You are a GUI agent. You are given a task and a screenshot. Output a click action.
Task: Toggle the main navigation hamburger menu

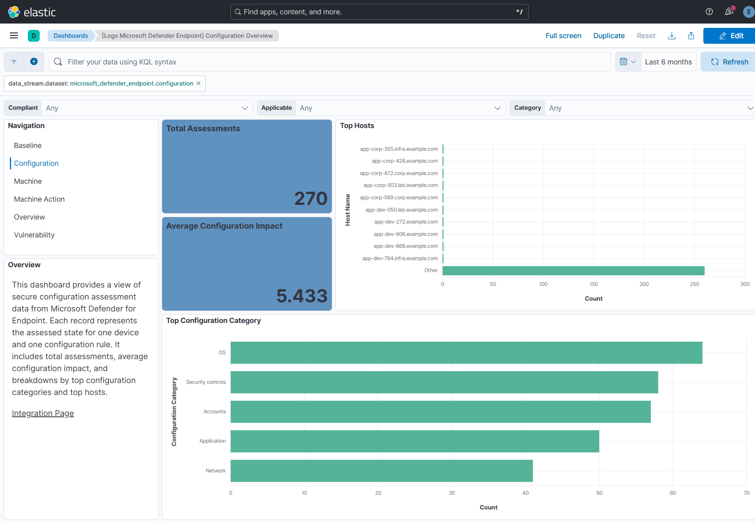[x=14, y=36]
